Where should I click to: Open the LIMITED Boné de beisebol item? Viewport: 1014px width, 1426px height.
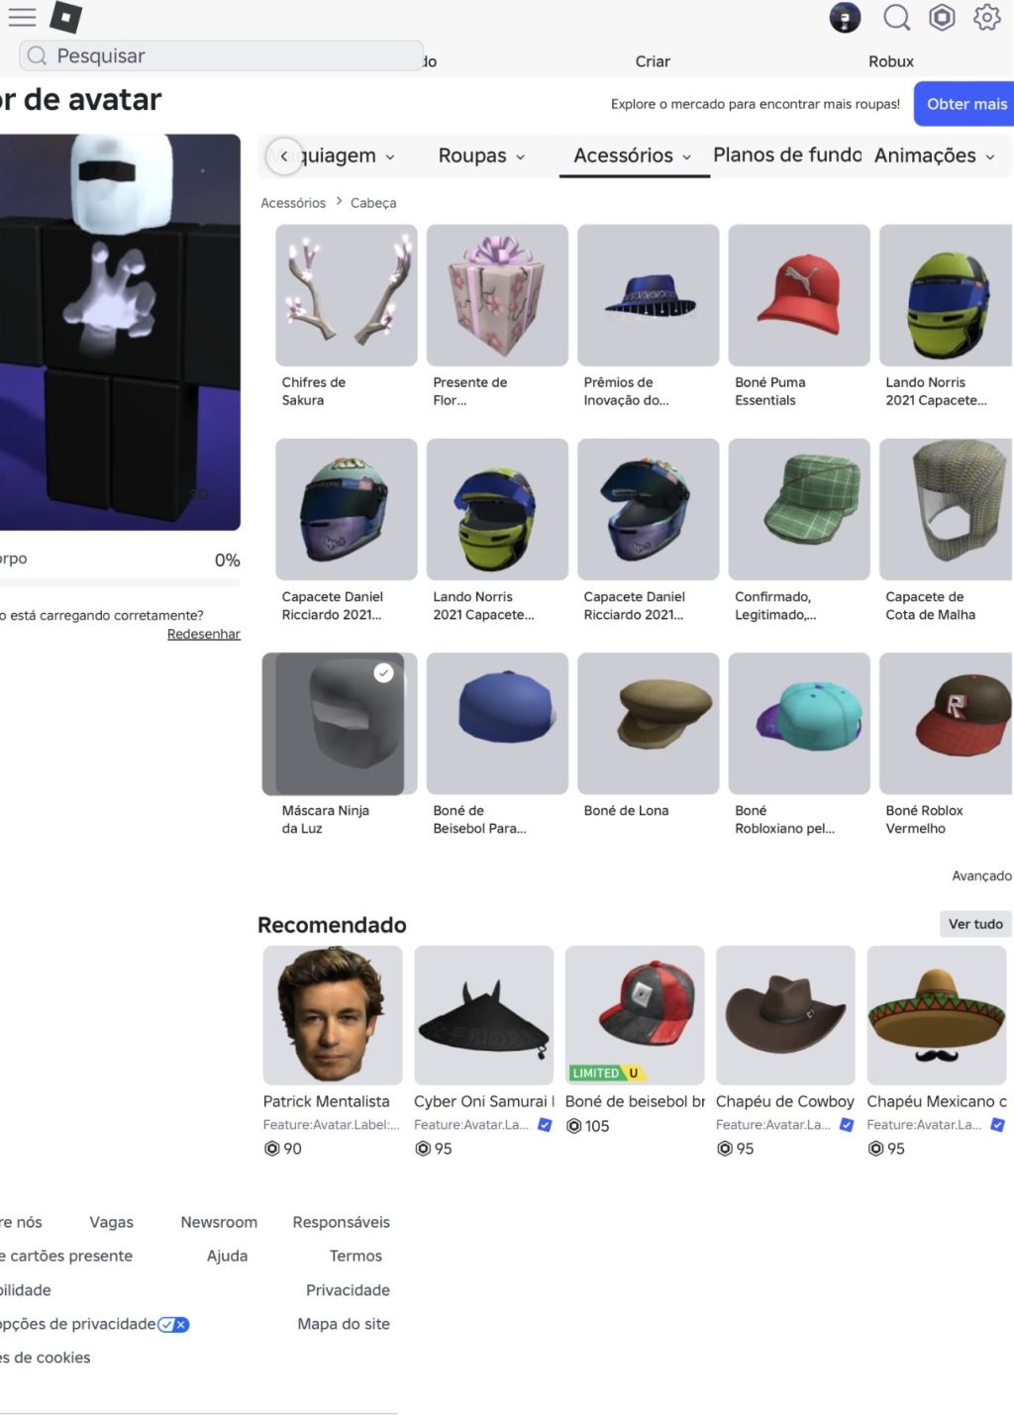[635, 1015]
